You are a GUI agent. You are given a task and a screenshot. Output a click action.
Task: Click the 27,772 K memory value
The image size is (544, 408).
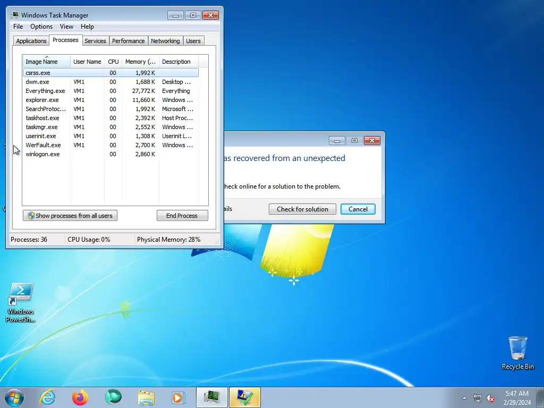[x=143, y=91]
